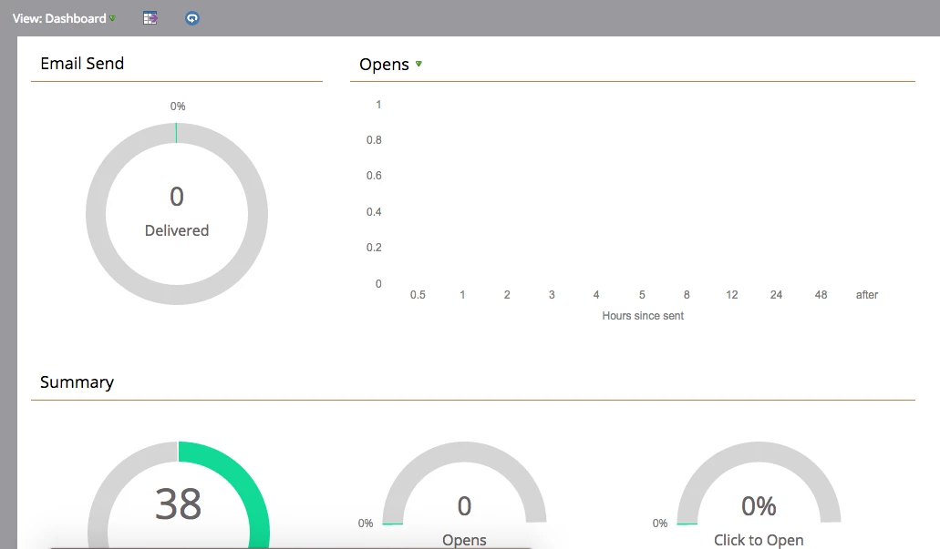Click the 'Hours since sent' axis label

(x=643, y=316)
